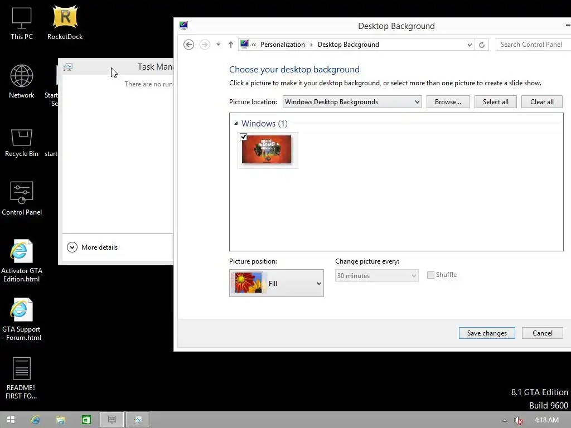Click the Windows Start button
The width and height of the screenshot is (571, 428).
tap(11, 420)
